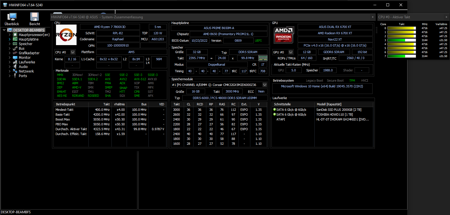
Task: Click the Ports plug icon in tree
Action: click(x=15, y=76)
